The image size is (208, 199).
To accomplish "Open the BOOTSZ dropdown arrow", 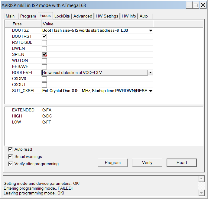I will pyautogui.click(x=151, y=30).
